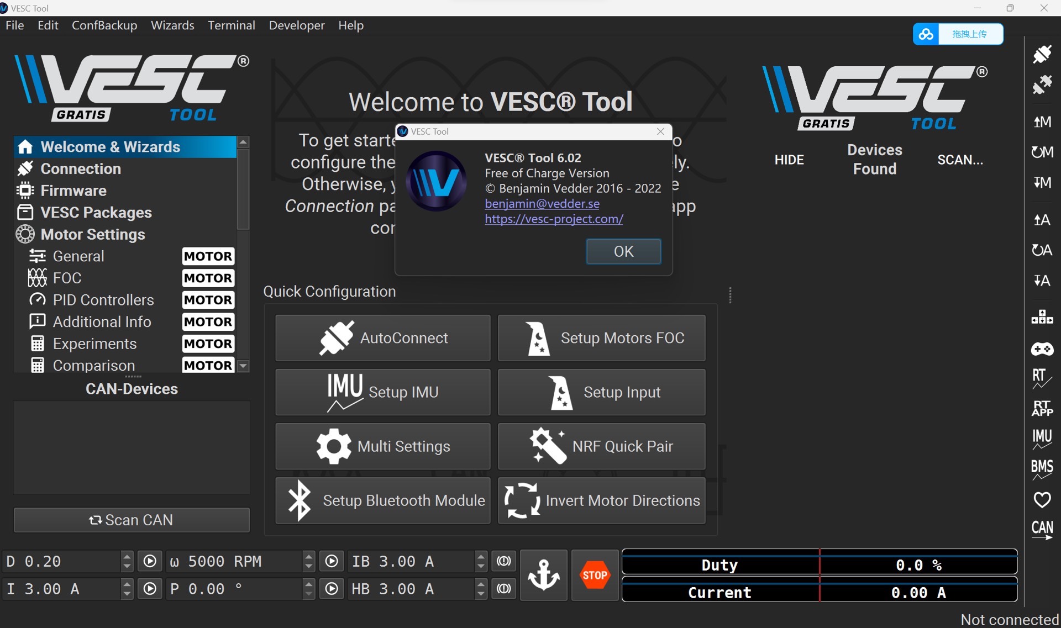
Task: Click Invert Motor Directions button
Action: point(602,500)
